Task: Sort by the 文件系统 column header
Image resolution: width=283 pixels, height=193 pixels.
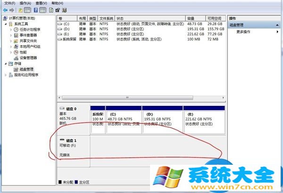Action: tap(106, 18)
